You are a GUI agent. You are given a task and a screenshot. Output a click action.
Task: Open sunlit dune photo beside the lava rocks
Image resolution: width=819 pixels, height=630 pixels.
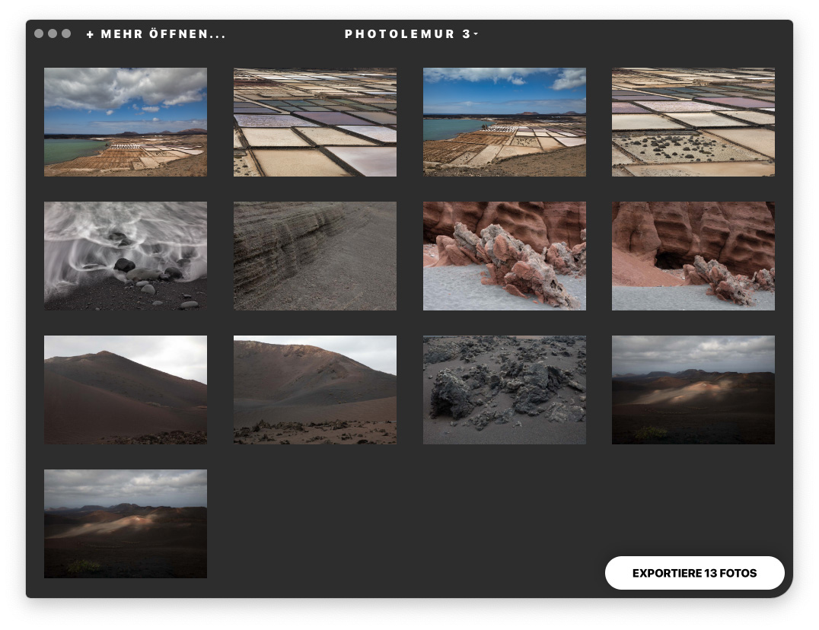693,390
